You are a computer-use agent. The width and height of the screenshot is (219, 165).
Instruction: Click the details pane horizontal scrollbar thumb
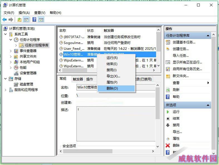tap(88, 151)
